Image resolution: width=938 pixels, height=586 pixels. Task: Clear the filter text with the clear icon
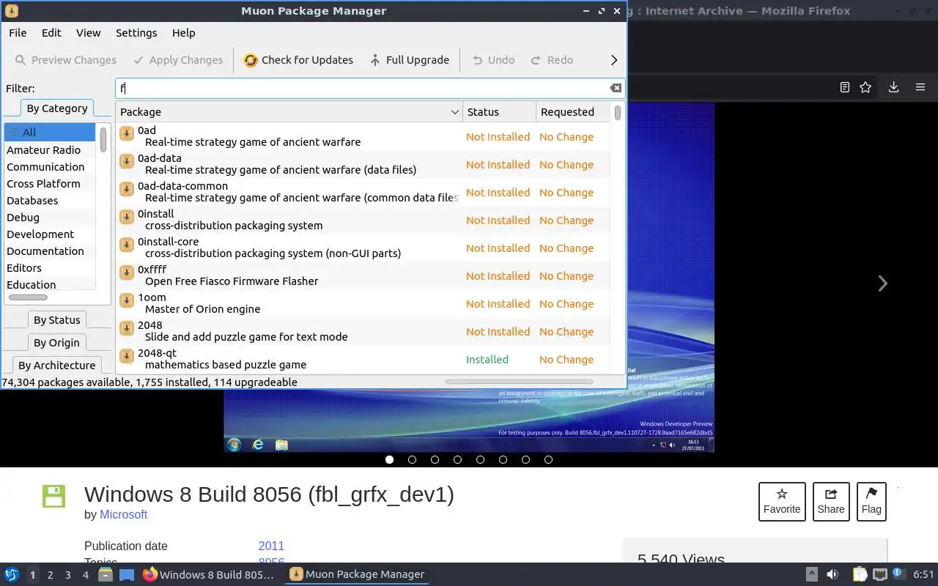[616, 88]
